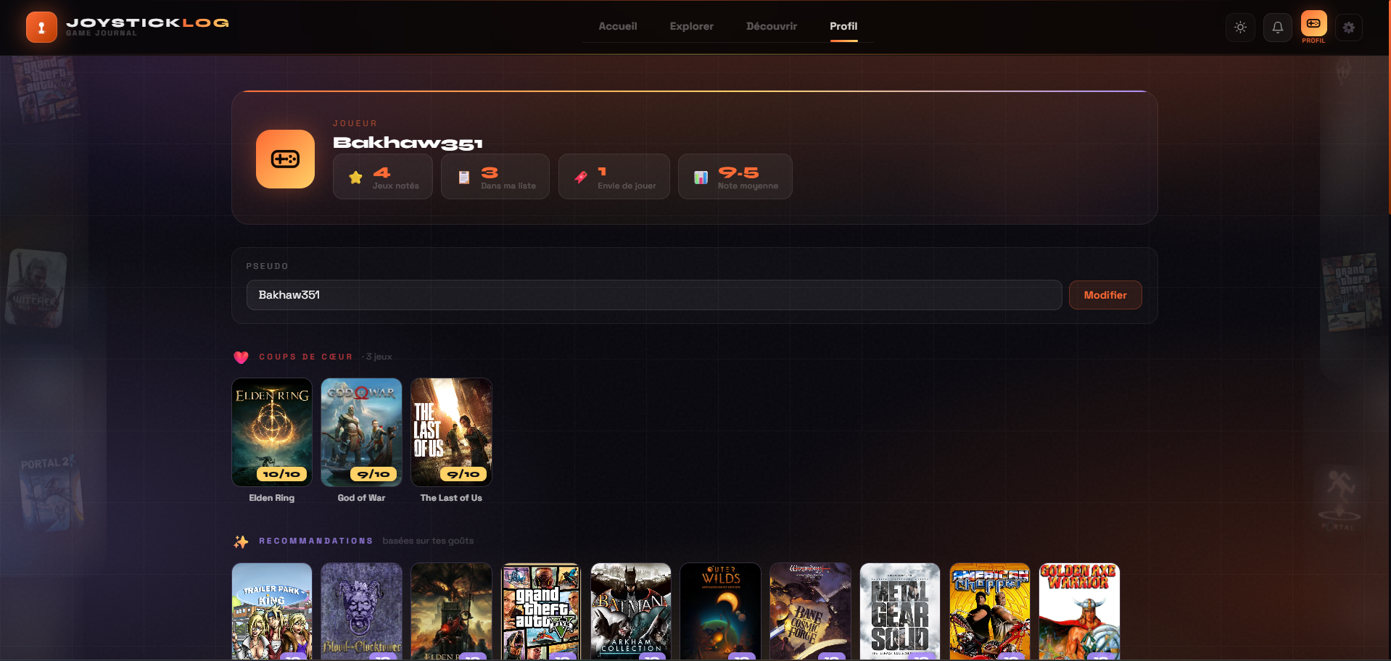Click the Bakhaw351 profile heading
This screenshot has height=661, width=1391.
pyautogui.click(x=408, y=143)
